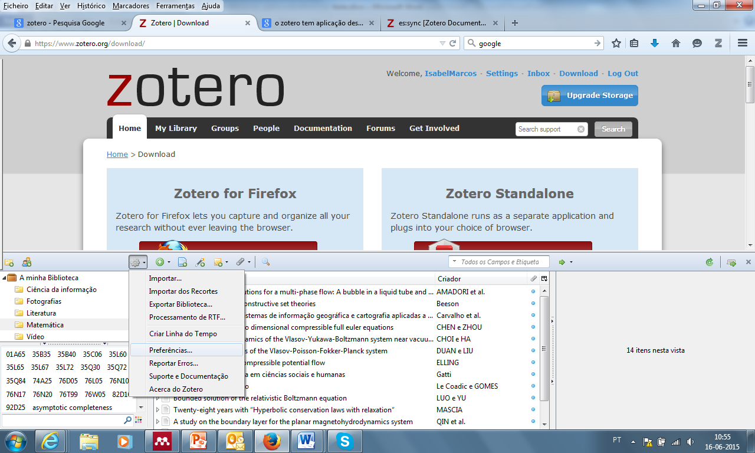Open Preferências... from the menu
Screen dimensions: 755x453
click(186, 350)
